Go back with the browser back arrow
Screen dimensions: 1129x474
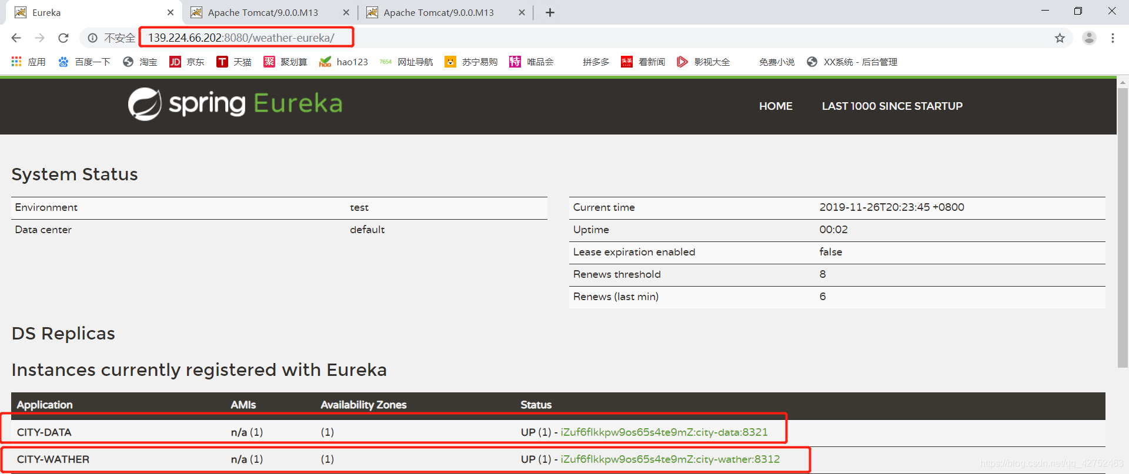click(16, 38)
